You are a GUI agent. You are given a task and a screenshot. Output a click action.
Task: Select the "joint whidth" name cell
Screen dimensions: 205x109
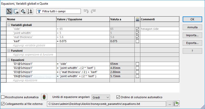point(31,33)
